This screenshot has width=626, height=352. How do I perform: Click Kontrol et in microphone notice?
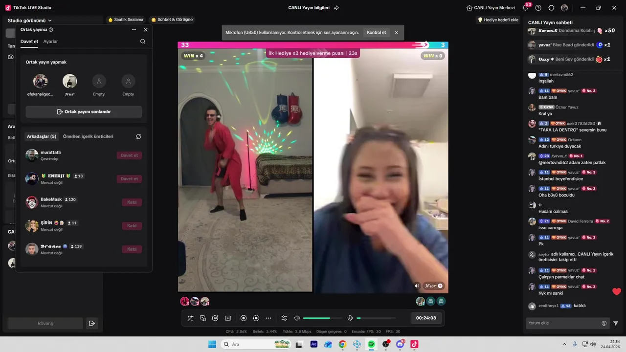[376, 33]
